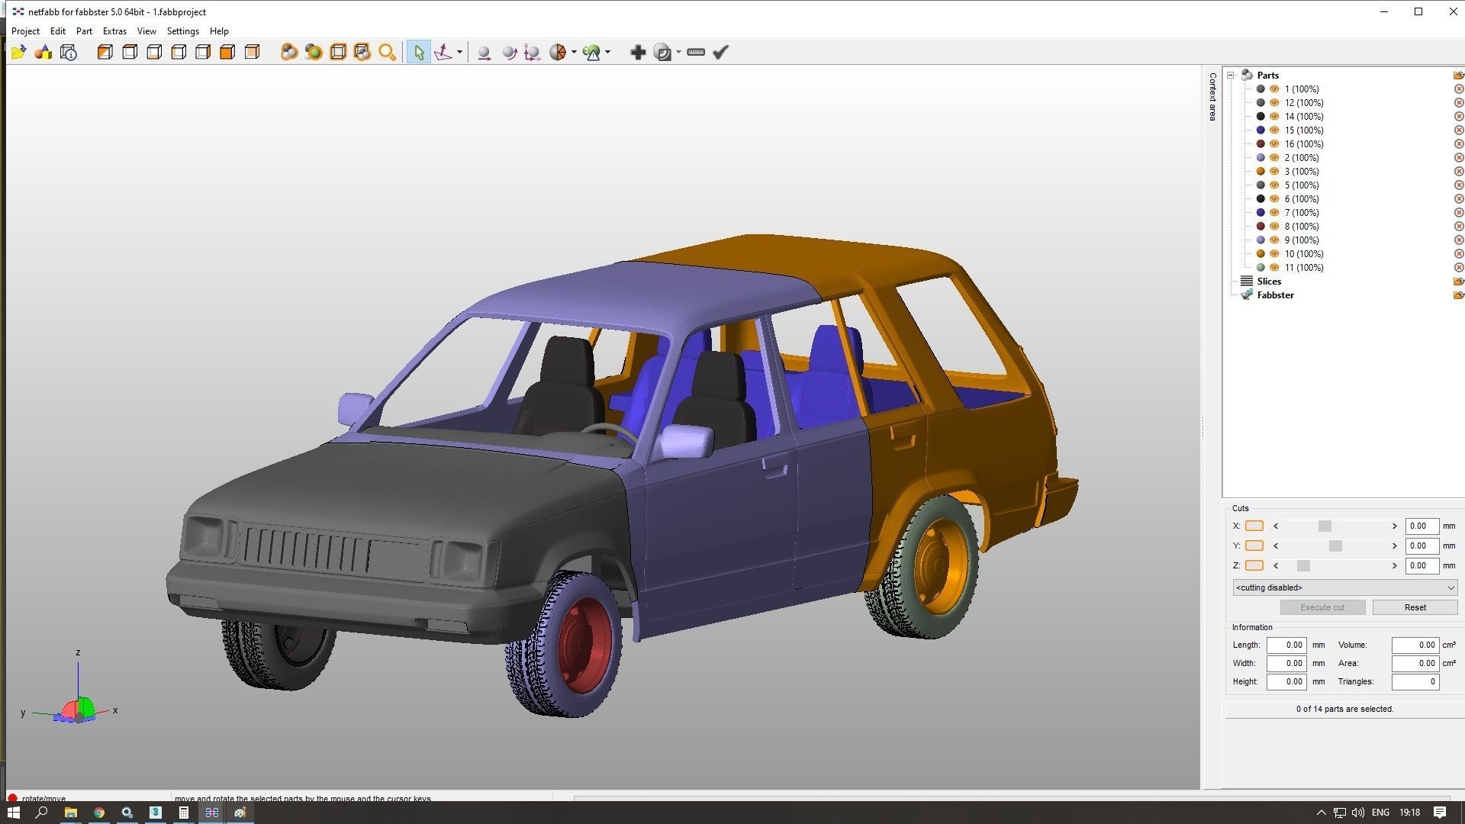
Task: Open the platform information icon
Action: click(x=69, y=52)
